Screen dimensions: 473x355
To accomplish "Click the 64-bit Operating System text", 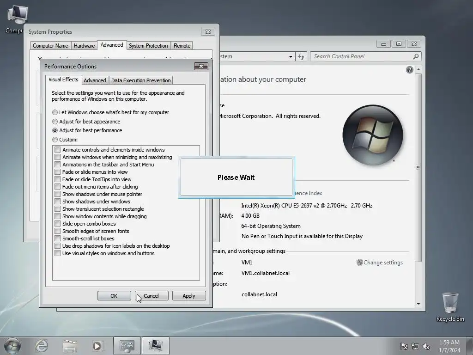I will [x=271, y=226].
